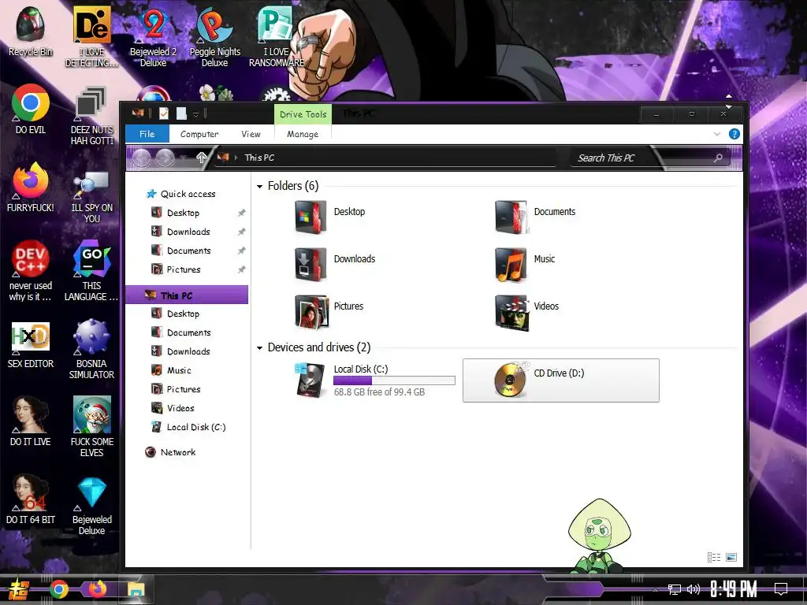Open the Computer ribbon tab

pyautogui.click(x=199, y=134)
